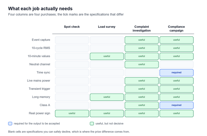
Task: Click 10-cycle RMS useful cell under Compliance campaign
Action: pyautogui.click(x=176, y=48)
